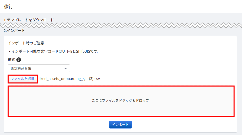This screenshot has height=135, width=242.
Task: Click the 形式 field label
Action: click(x=11, y=60)
